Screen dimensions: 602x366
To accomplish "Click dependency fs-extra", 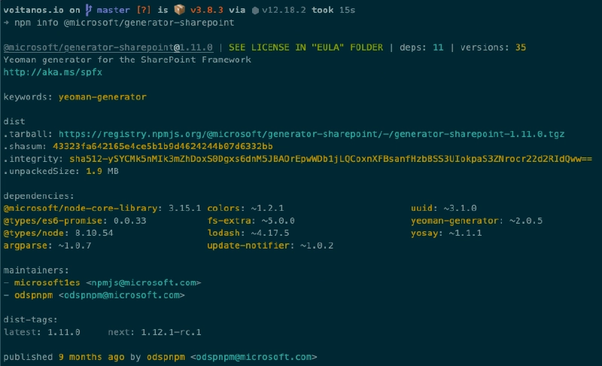I will coord(230,221).
